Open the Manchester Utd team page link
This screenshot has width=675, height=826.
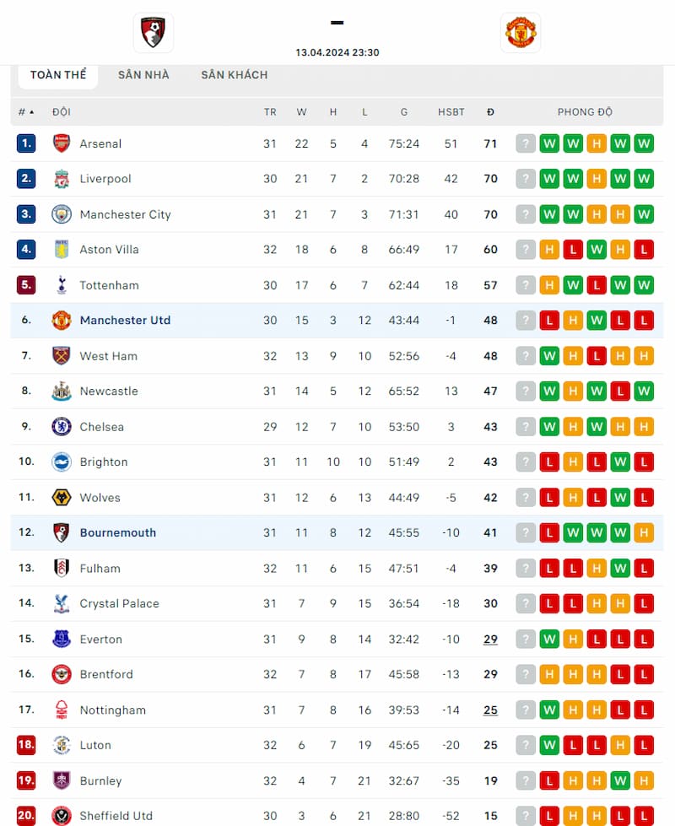125,320
